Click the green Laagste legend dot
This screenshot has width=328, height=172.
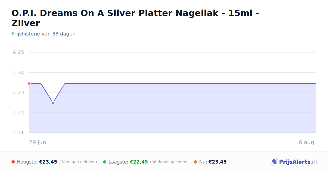tap(105, 162)
